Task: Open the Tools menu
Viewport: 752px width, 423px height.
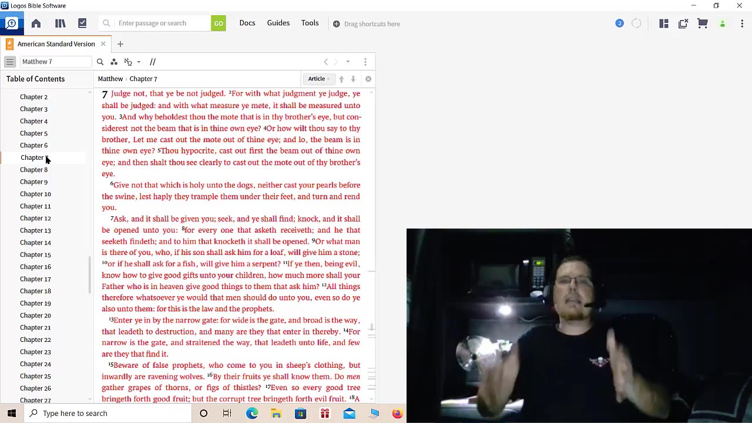Action: tap(310, 23)
